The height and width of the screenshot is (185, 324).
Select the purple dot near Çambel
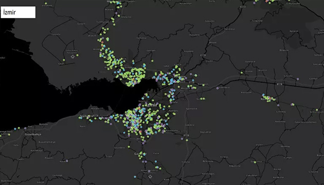click(298, 79)
